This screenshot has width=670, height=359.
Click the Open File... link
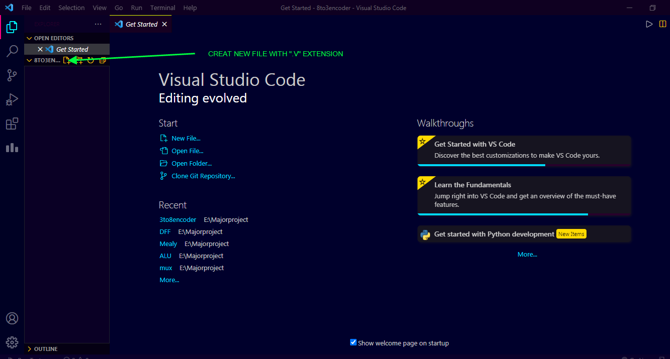pyautogui.click(x=188, y=151)
